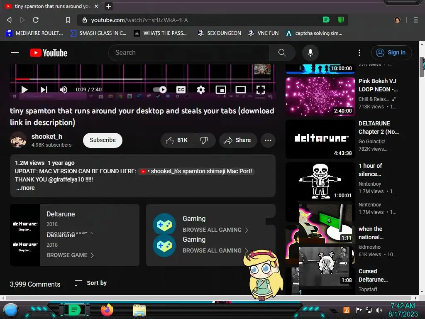Image resolution: width=425 pixels, height=319 pixels.
Task: Dislike the video
Action: (x=204, y=140)
